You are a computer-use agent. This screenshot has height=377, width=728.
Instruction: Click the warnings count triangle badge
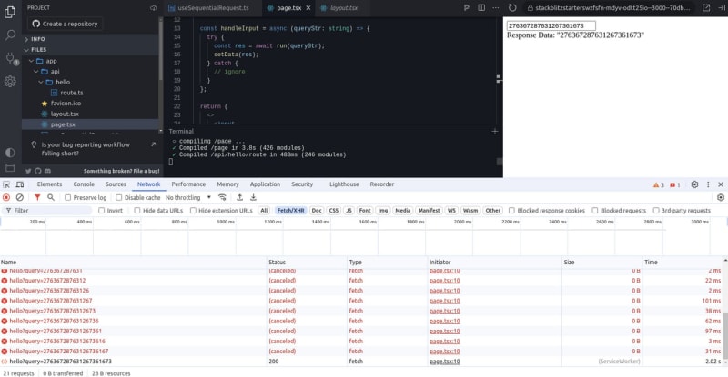pos(659,184)
